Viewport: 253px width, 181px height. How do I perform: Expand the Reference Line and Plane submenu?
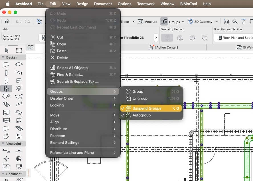click(x=83, y=152)
